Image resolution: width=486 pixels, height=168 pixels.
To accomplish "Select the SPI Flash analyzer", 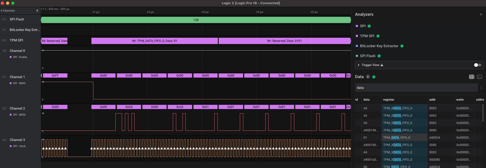I will pyautogui.click(x=367, y=56).
